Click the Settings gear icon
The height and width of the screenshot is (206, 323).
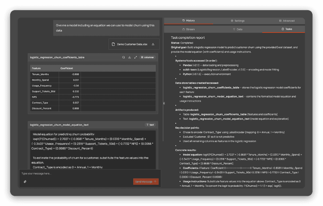coord(232,21)
